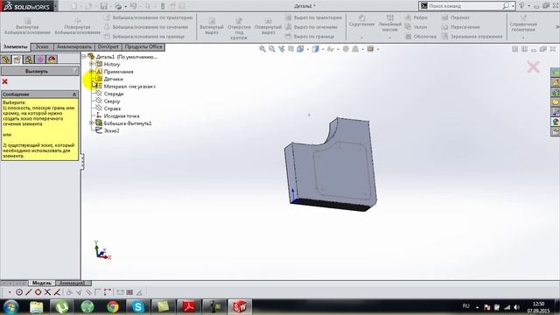Click the Zoom to Area icon
Viewport: 560px width, 315px height.
[272, 49]
